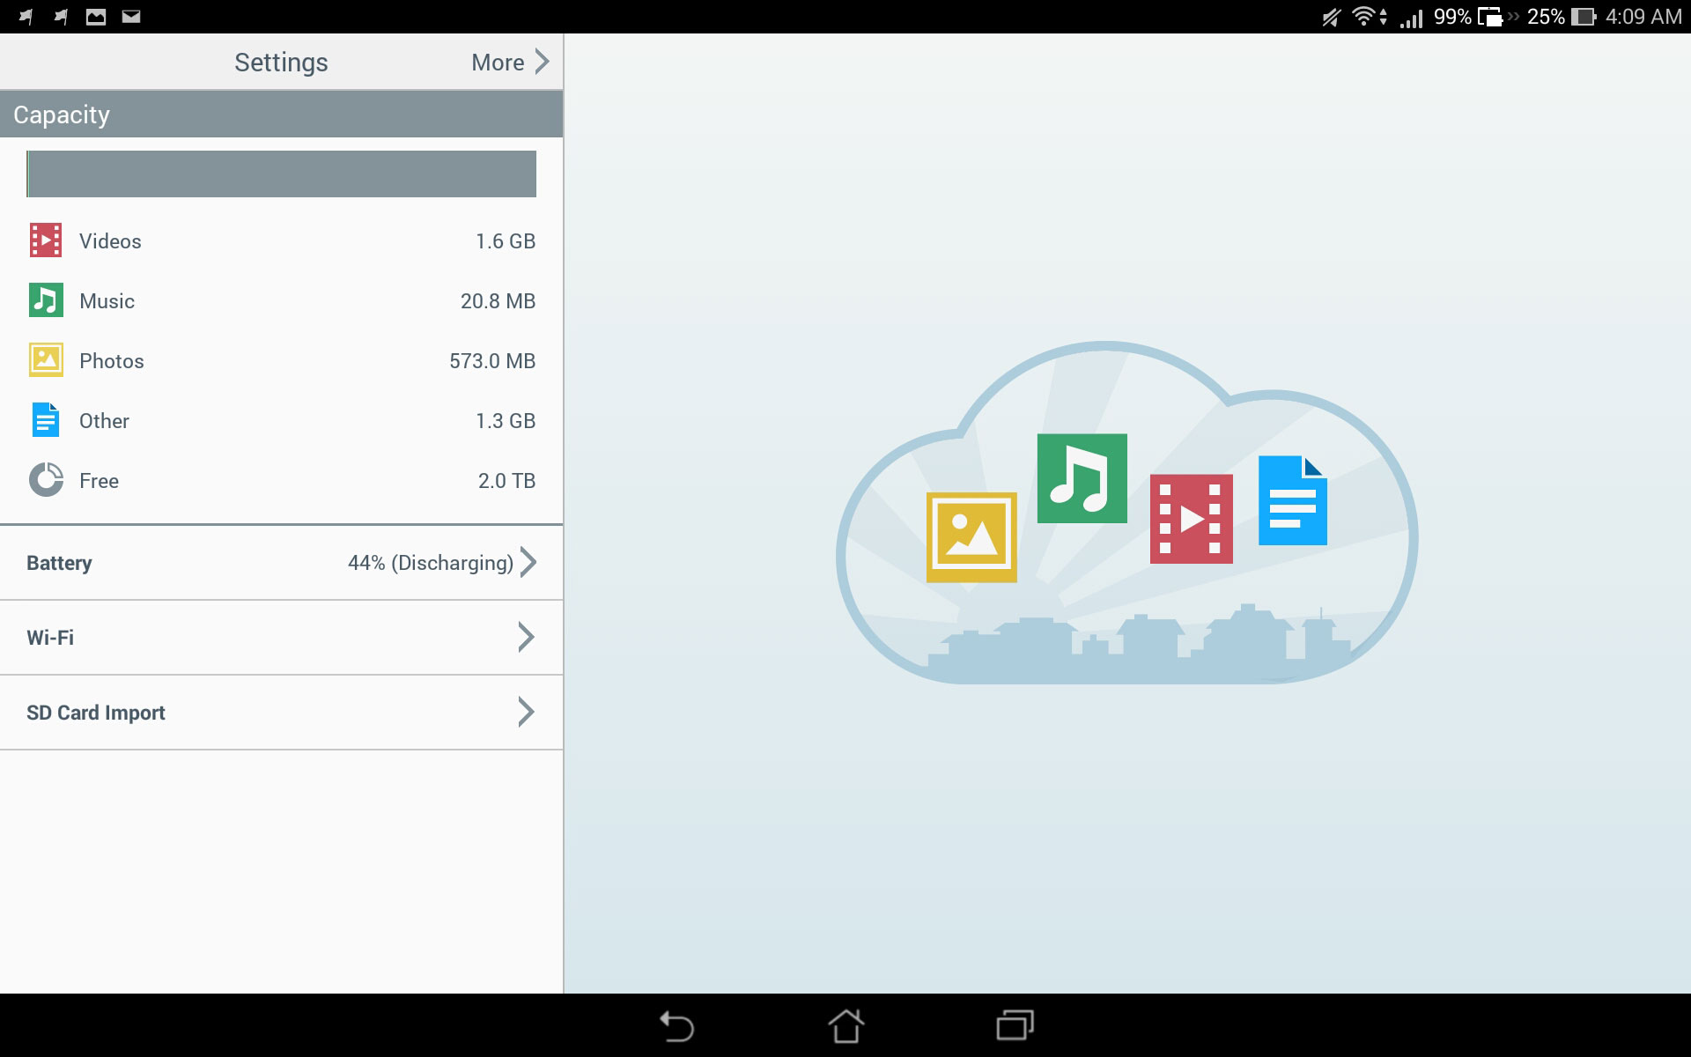This screenshot has height=1057, width=1691.
Task: Open the SD Card Import row
Action: [x=282, y=713]
